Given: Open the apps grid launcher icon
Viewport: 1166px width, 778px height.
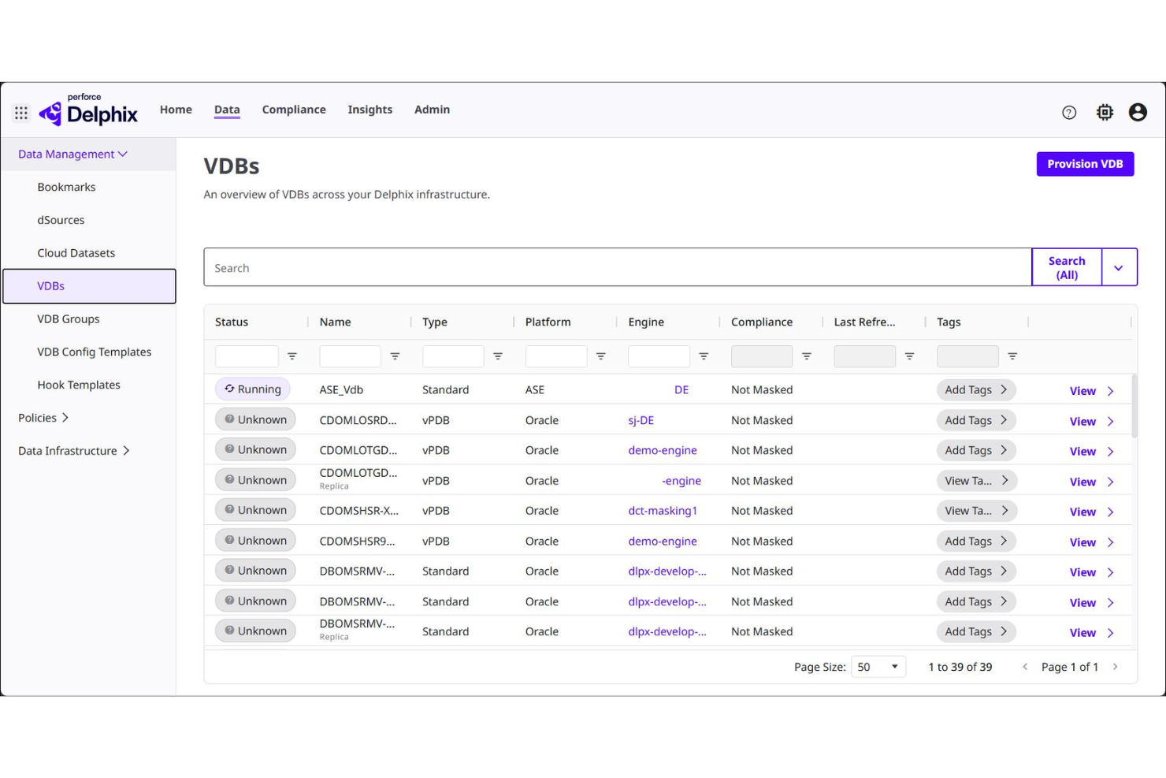Looking at the screenshot, I should point(21,113).
